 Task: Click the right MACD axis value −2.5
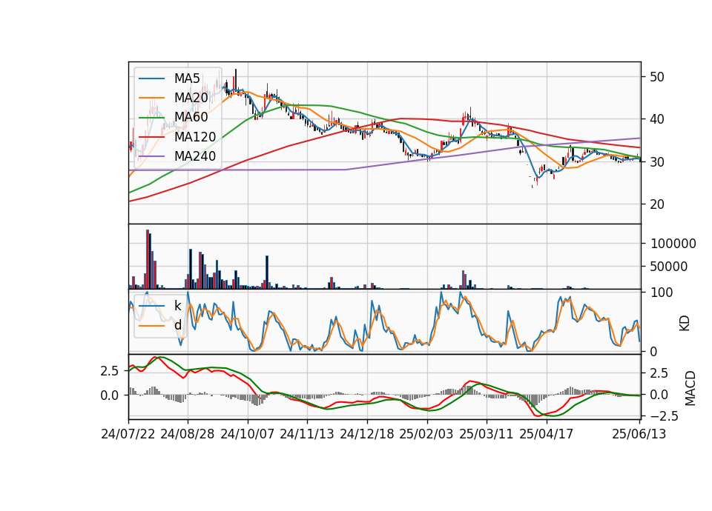pos(664,415)
